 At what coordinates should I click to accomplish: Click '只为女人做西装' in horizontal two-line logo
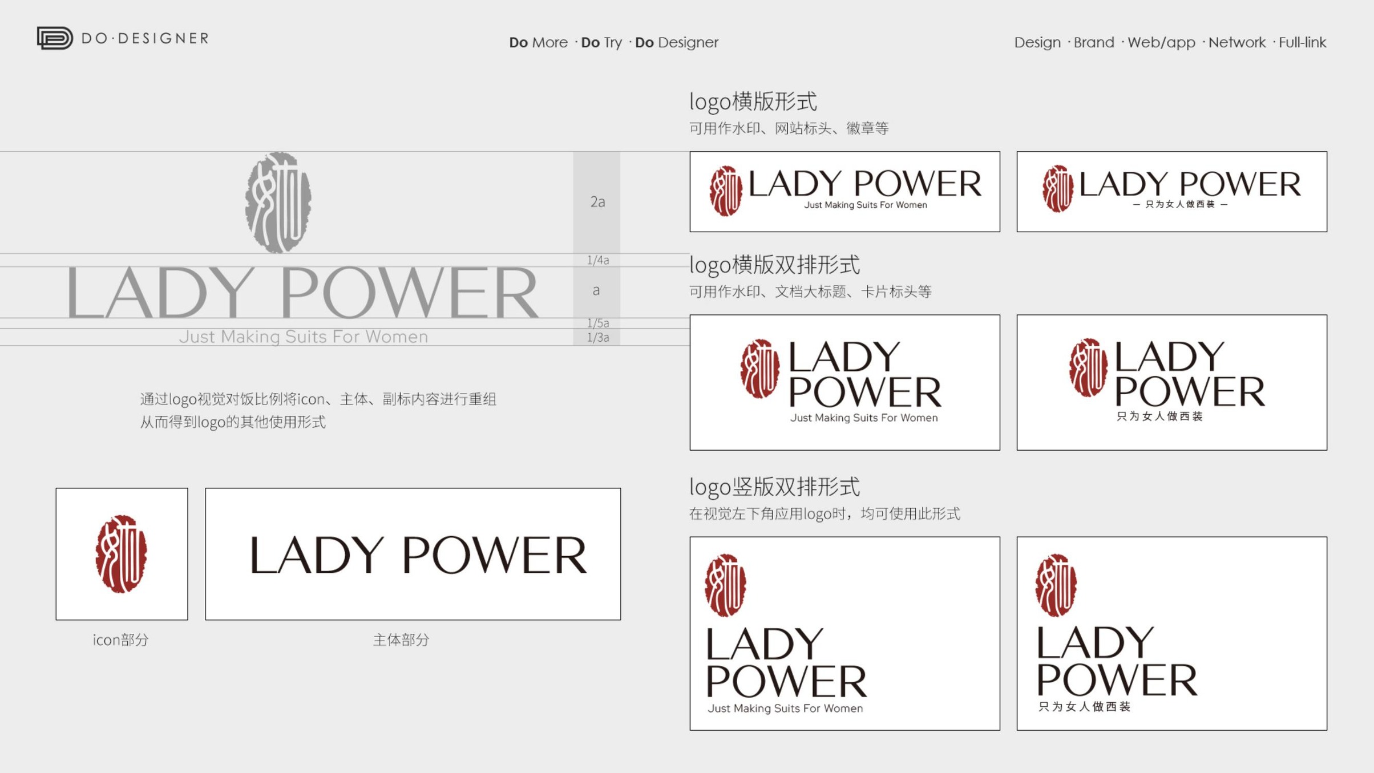pos(1159,416)
